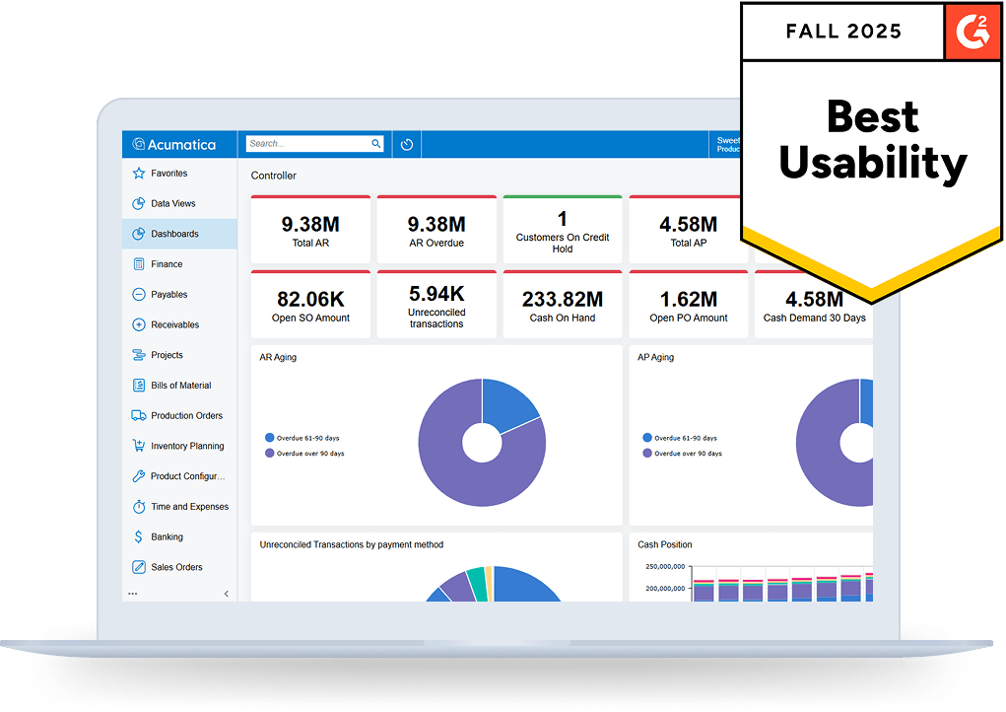Click the Finance calculator icon

(139, 264)
